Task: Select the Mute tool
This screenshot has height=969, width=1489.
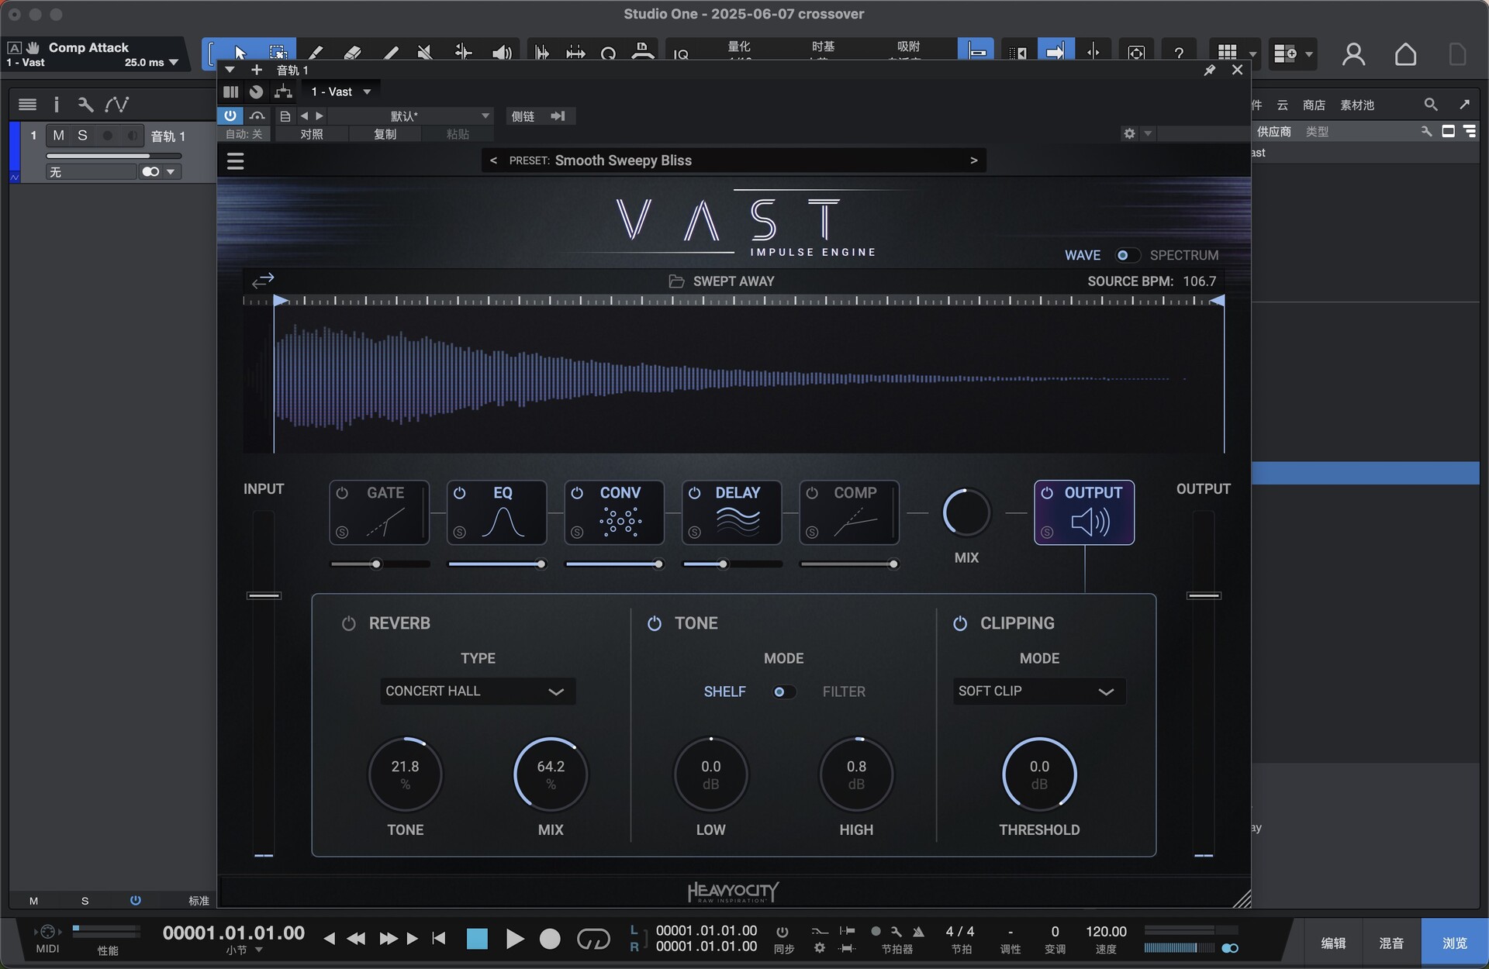Action: tap(425, 53)
